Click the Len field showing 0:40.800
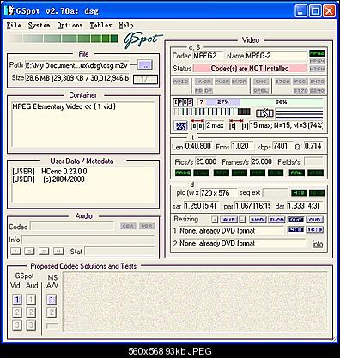 pos(198,146)
